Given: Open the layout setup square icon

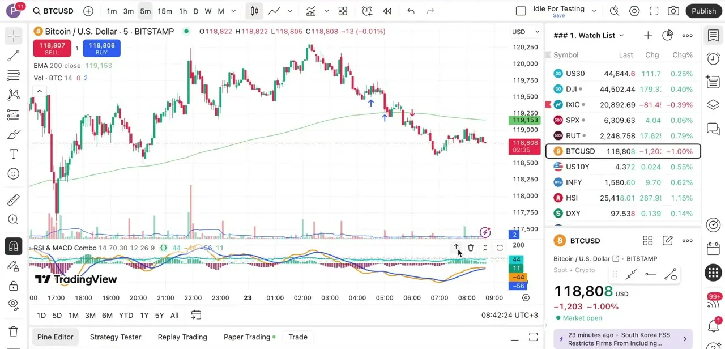Looking at the screenshot, I should point(521,11).
